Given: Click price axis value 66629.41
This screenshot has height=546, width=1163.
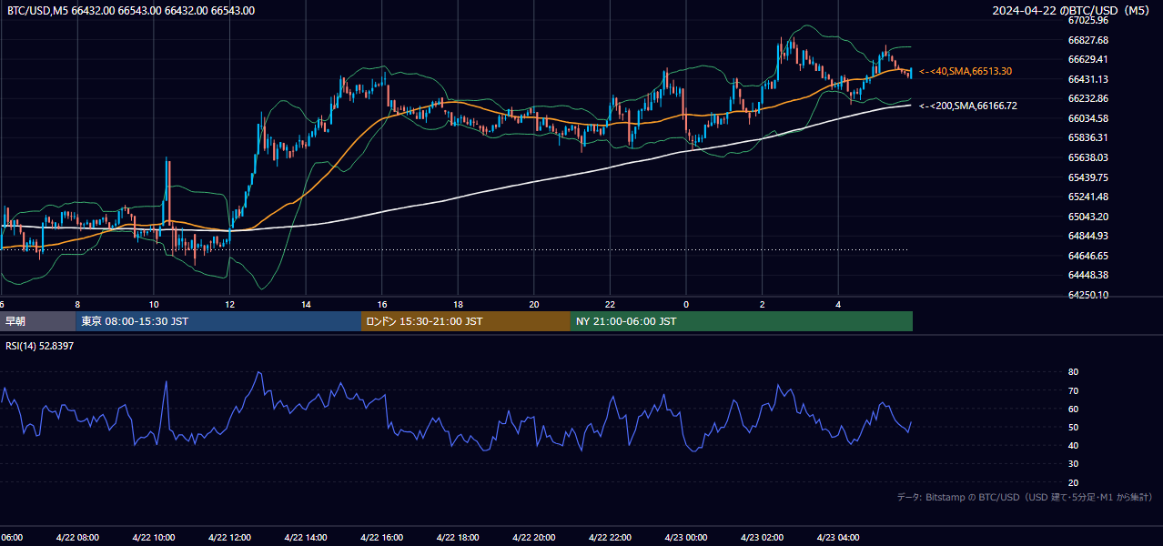Looking at the screenshot, I should 1088,59.
